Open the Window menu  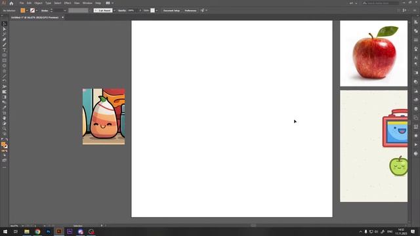87,3
